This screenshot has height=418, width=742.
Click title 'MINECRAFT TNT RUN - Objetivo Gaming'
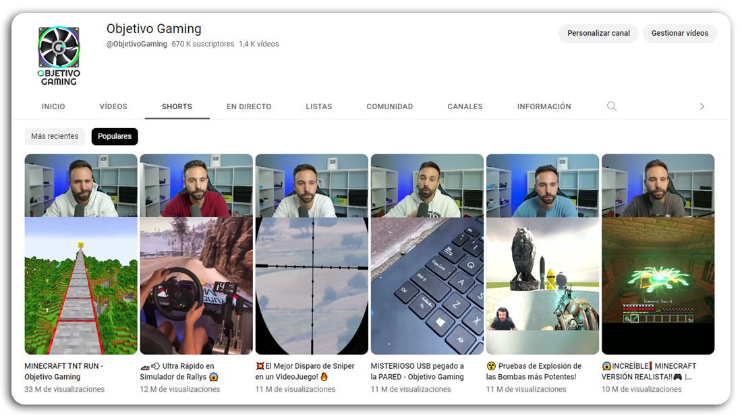64,371
